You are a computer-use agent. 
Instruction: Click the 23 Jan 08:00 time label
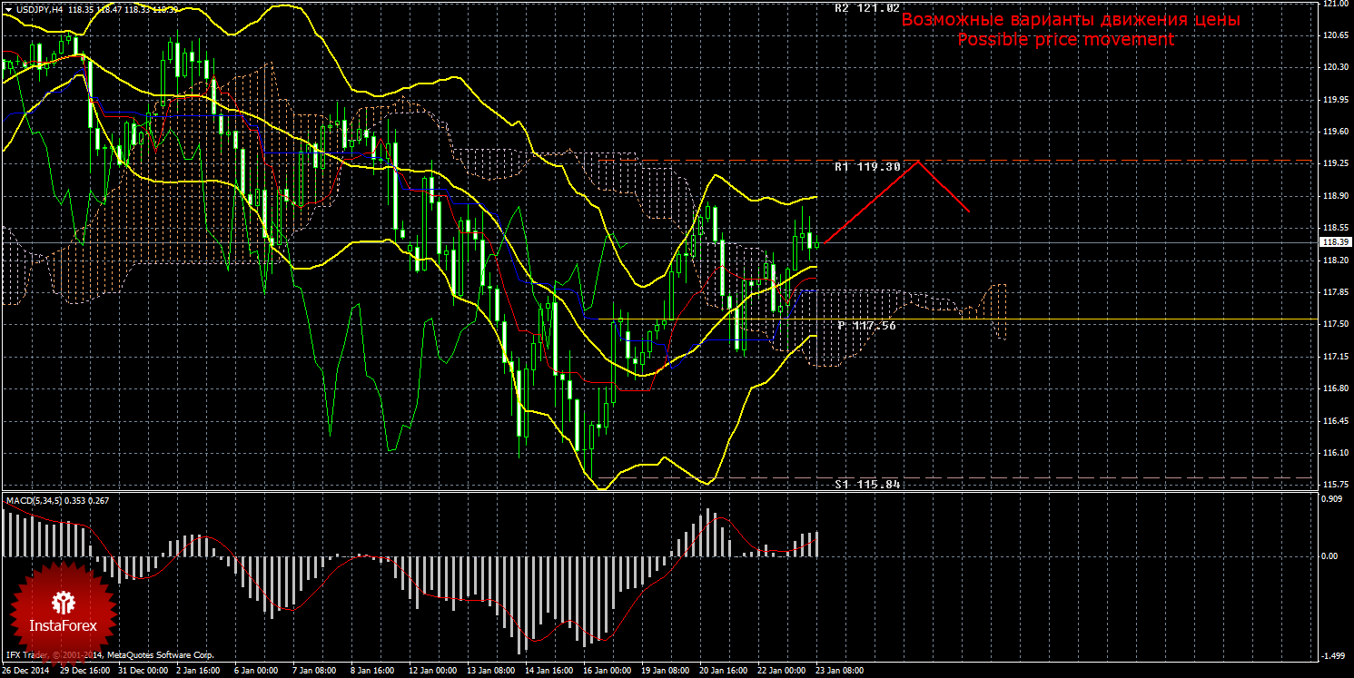(x=838, y=671)
